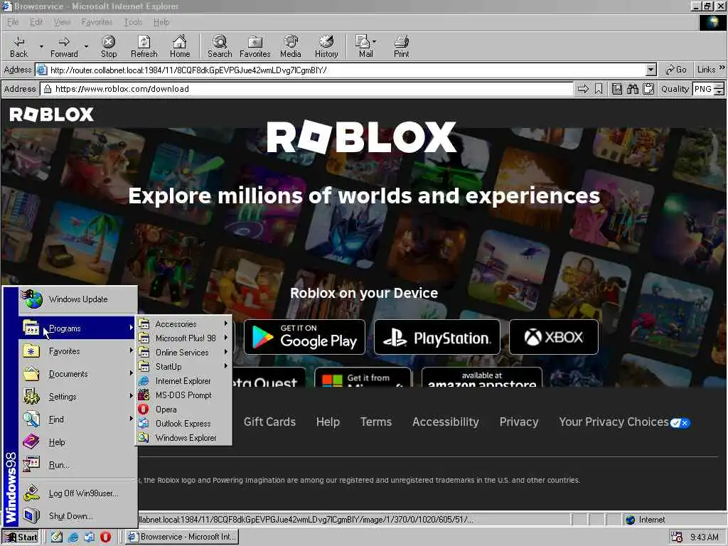Image resolution: width=728 pixels, height=546 pixels.
Task: Click the Browservice bookmark ribbon icon
Action: [599, 89]
